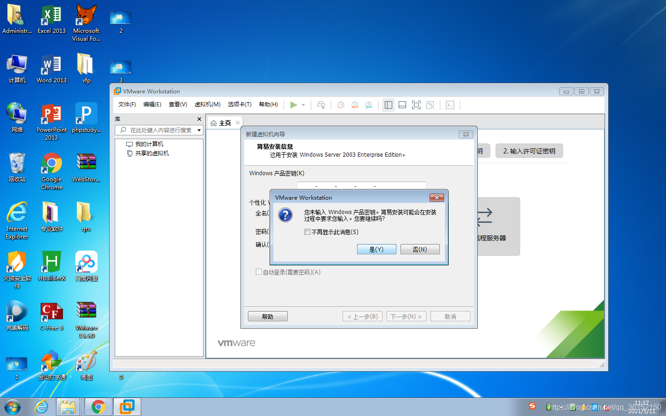Screen dimensions: 666x416
Task: Open the dropdown arrow next to the play icon
Action: pos(303,105)
